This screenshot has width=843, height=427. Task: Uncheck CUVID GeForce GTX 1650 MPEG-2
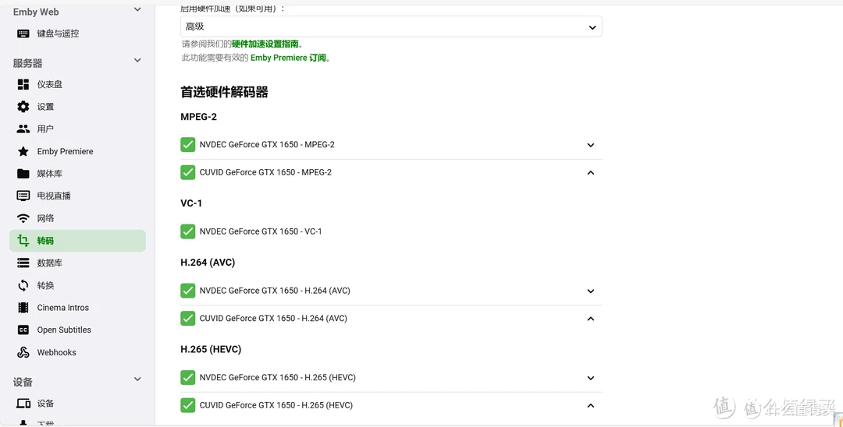click(x=187, y=173)
